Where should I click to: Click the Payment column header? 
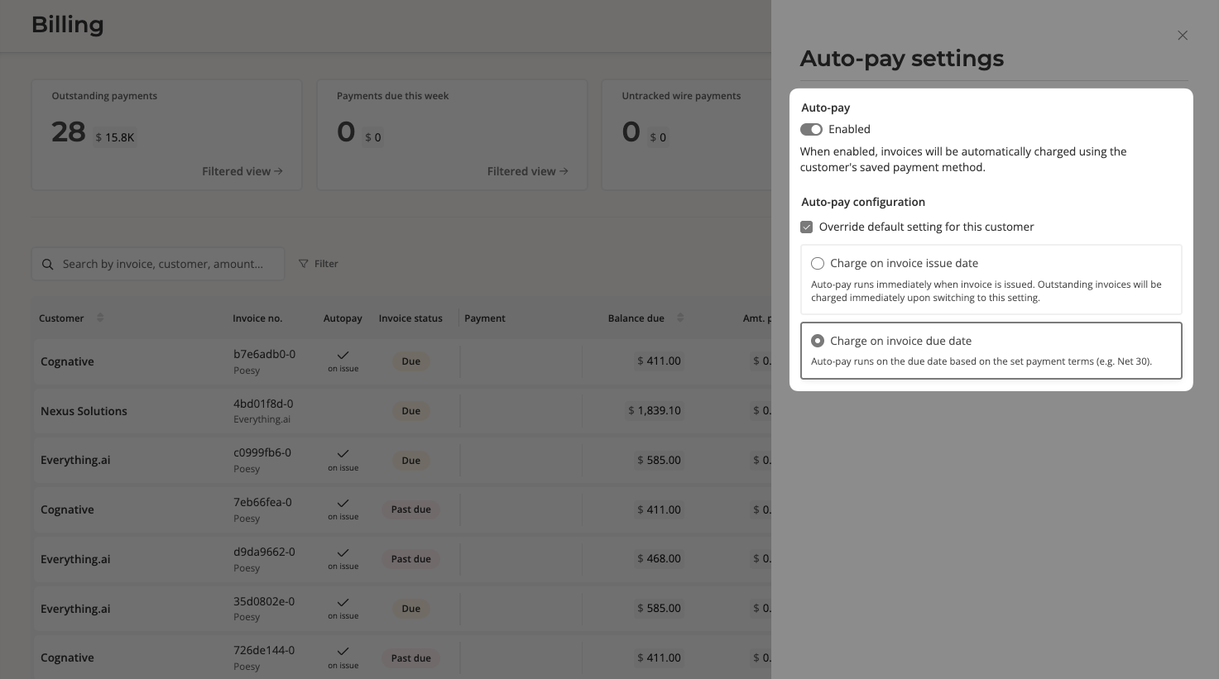[x=485, y=318]
